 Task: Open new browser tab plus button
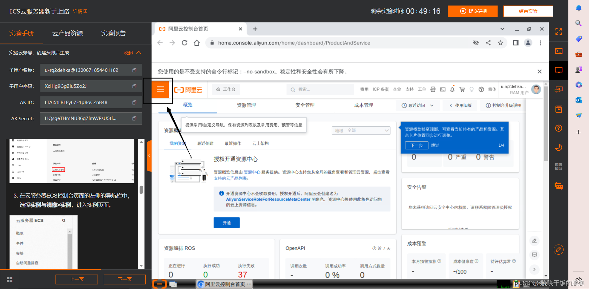tap(255, 29)
